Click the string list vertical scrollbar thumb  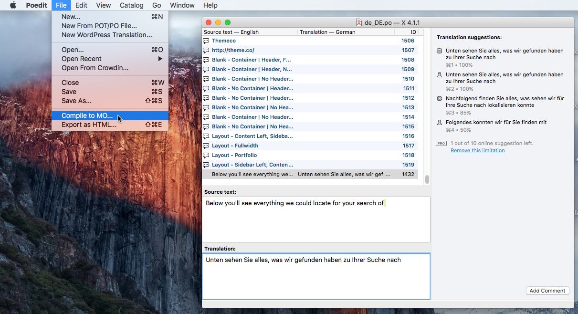pyautogui.click(x=427, y=179)
